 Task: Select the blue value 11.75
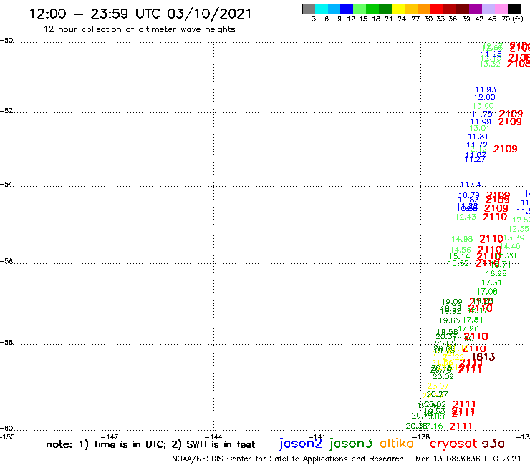[482, 114]
